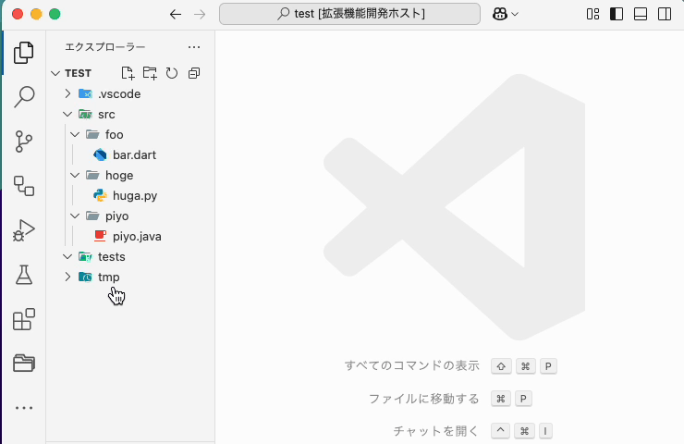Select the tests folder name
The width and height of the screenshot is (684, 444).
(x=112, y=257)
